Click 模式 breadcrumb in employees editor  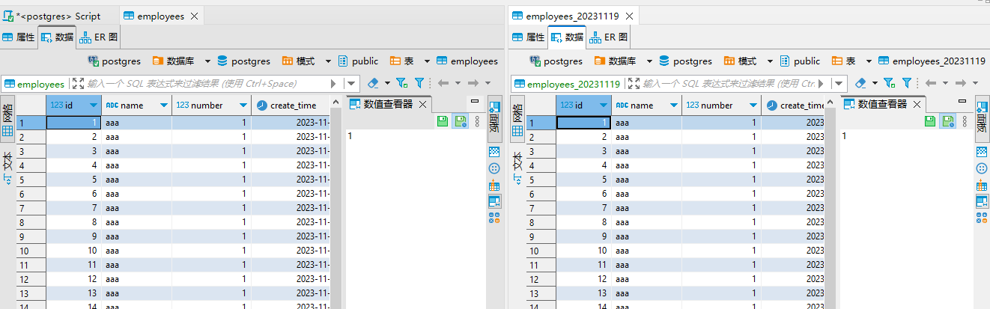click(297, 61)
